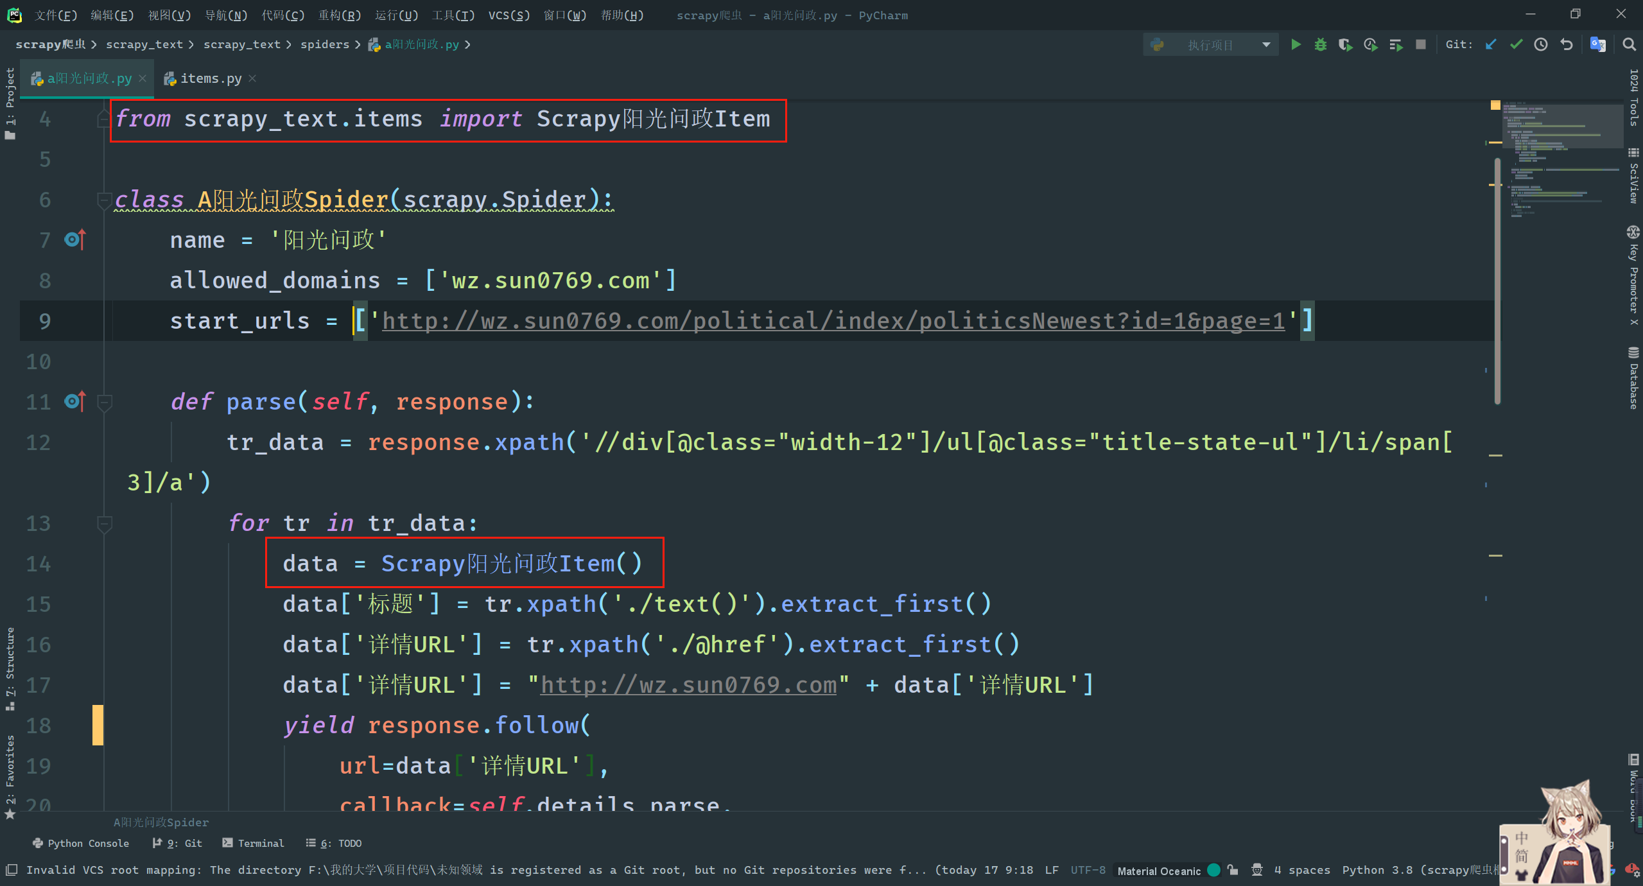Commit changes with the Git checkmark
1643x886 pixels.
[x=1516, y=44]
